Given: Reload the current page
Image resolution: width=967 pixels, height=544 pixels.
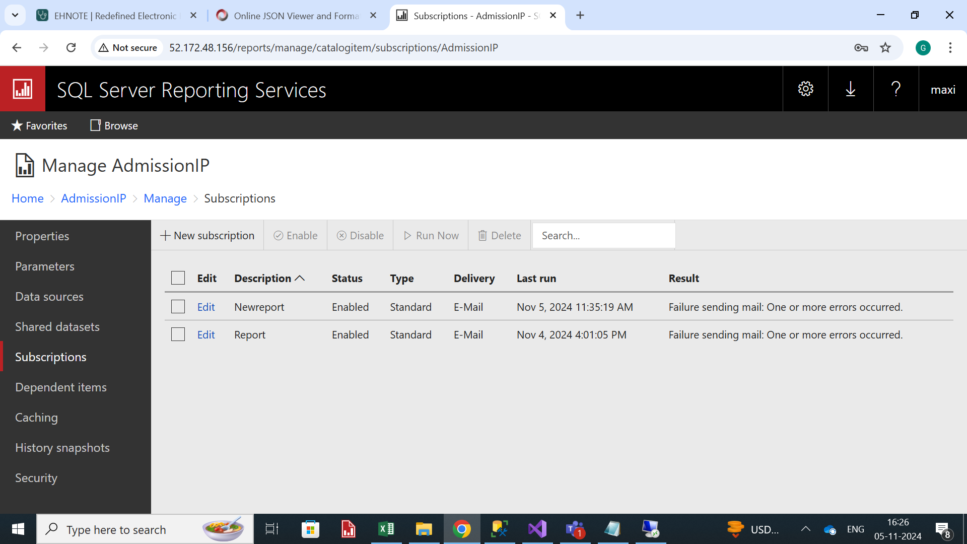Looking at the screenshot, I should click(71, 47).
